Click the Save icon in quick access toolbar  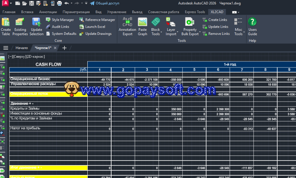[32, 3]
